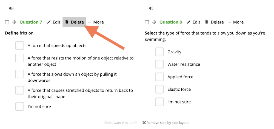Click the pencil Edit icon for Question 7
Screen dimensions: 274x129
[x=49, y=22]
